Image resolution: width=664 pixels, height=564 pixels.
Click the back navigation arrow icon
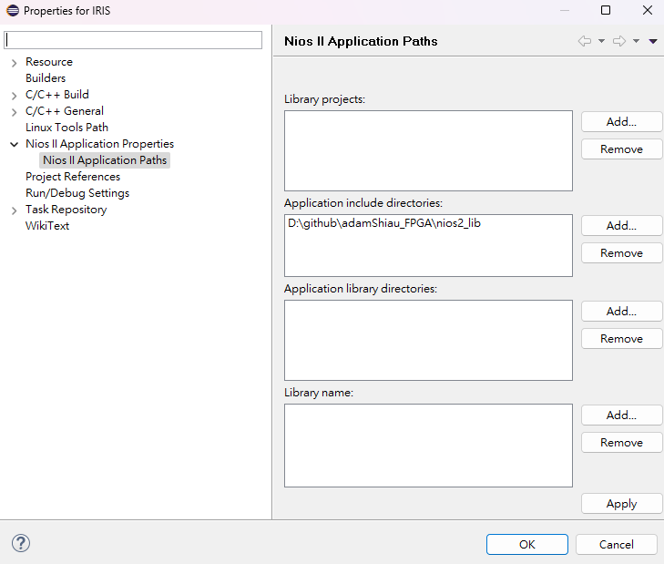coord(585,41)
